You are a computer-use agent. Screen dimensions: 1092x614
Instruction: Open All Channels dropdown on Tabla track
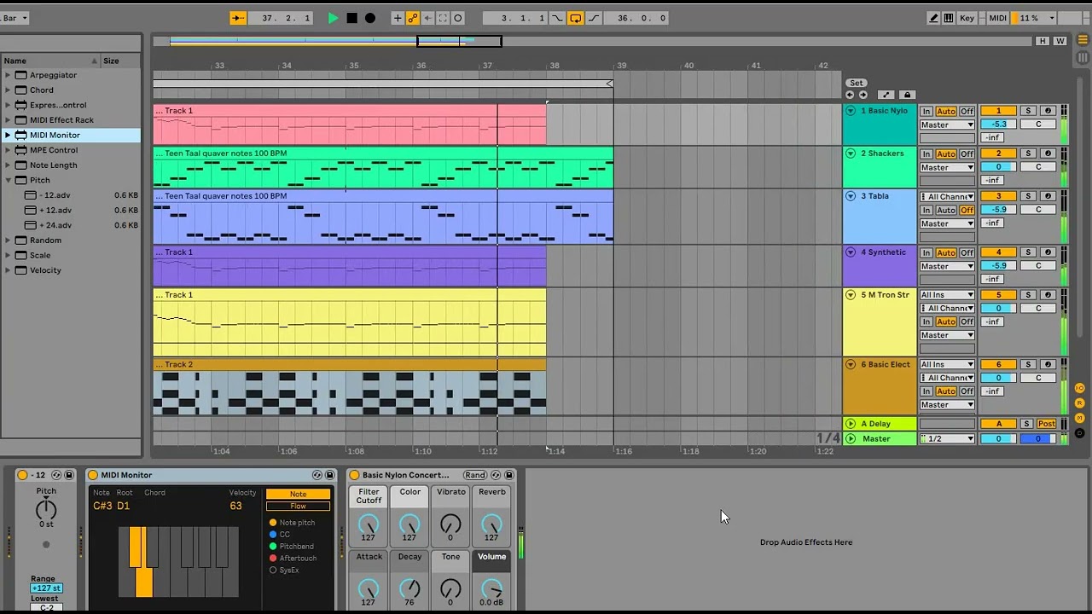(x=947, y=196)
